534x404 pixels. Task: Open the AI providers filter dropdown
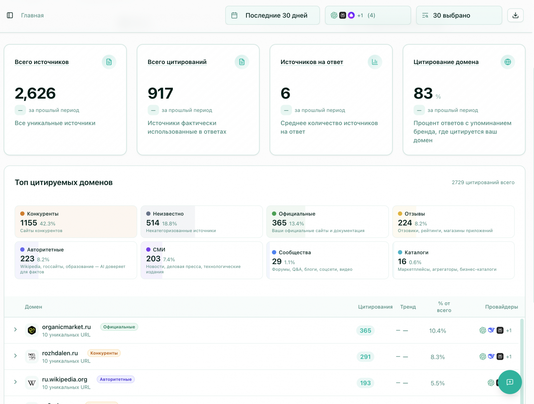pos(368,15)
